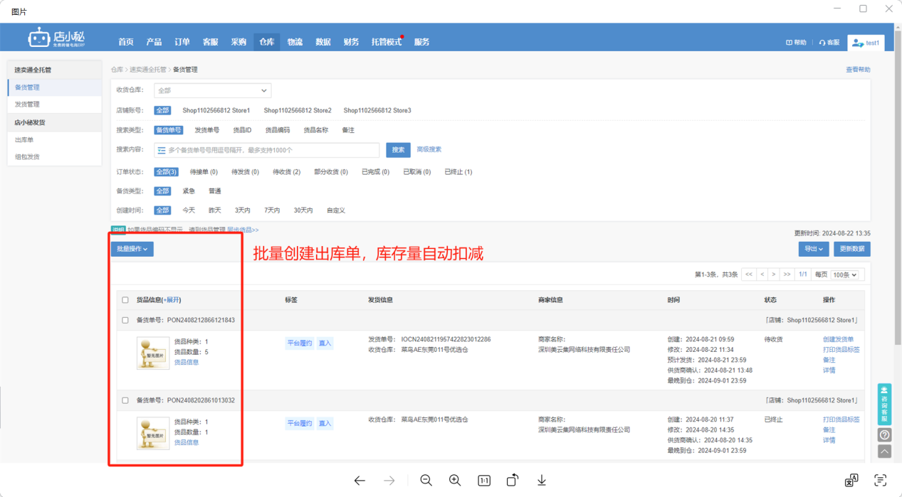This screenshot has height=497, width=902.
Task: Click the extract text (OCR) icon
Action: (x=881, y=481)
